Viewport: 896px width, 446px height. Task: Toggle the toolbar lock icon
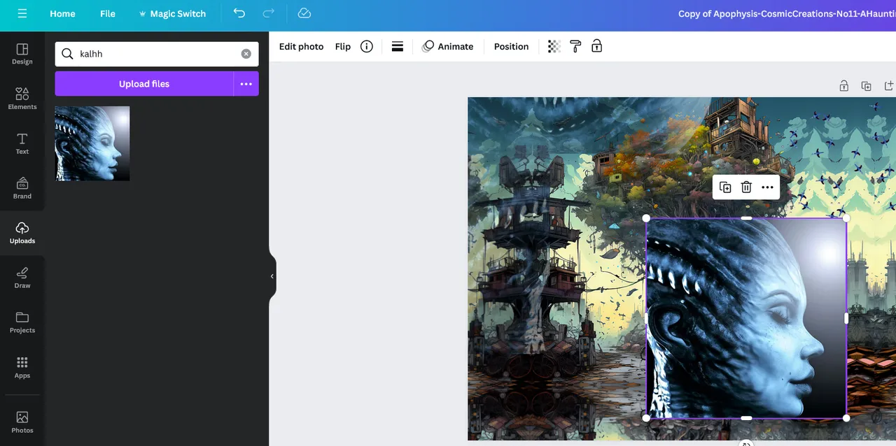point(596,46)
